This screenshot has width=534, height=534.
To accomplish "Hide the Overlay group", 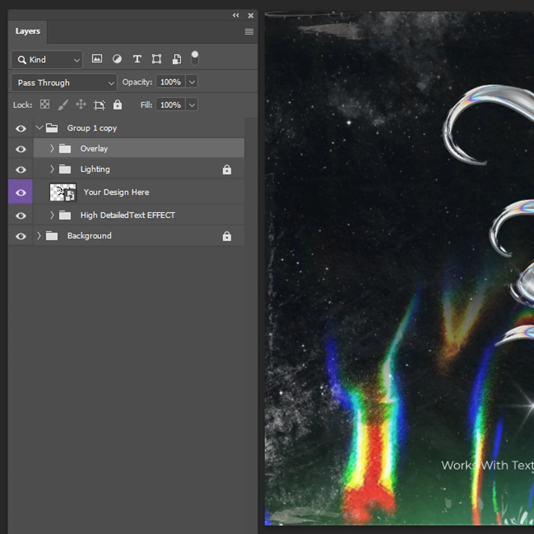I will point(21,149).
